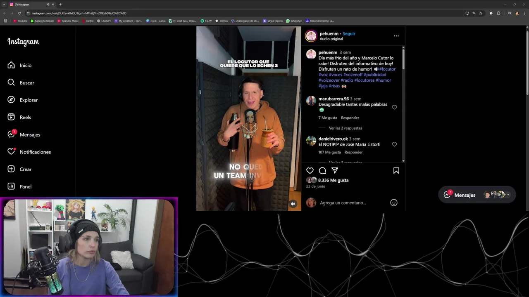Open Mensajes with 7 badge in sidebar
529x297 pixels.
click(24, 134)
